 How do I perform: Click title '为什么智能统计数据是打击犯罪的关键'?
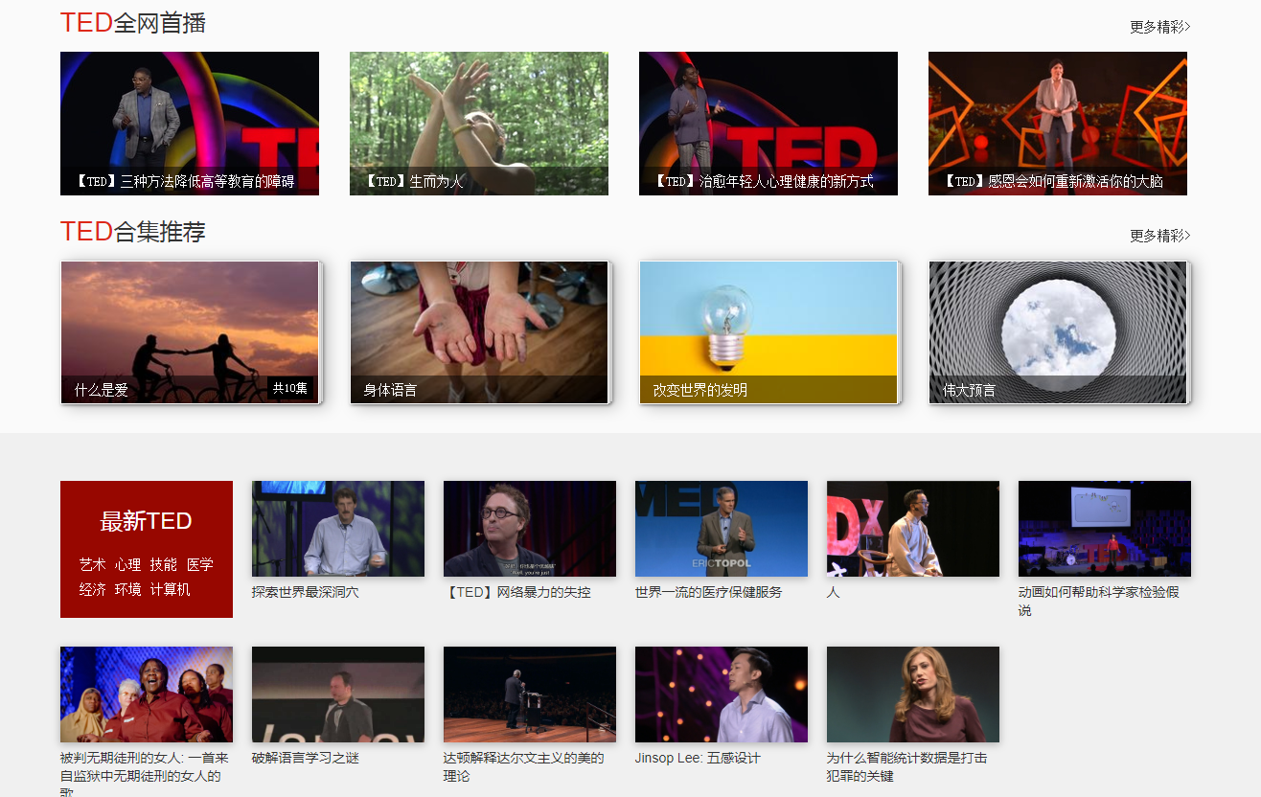tap(907, 767)
